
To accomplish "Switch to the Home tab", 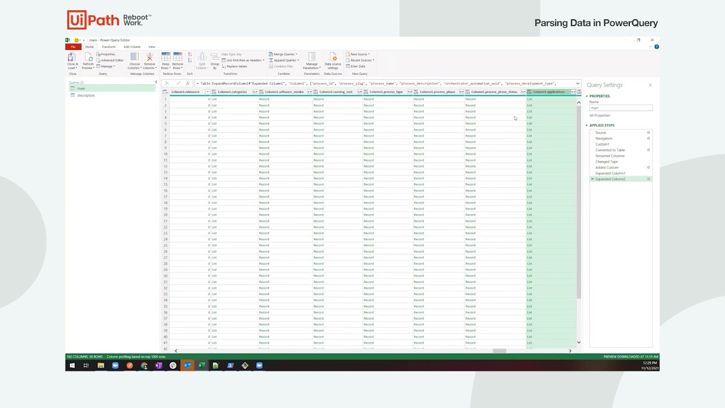I will tap(89, 46).
